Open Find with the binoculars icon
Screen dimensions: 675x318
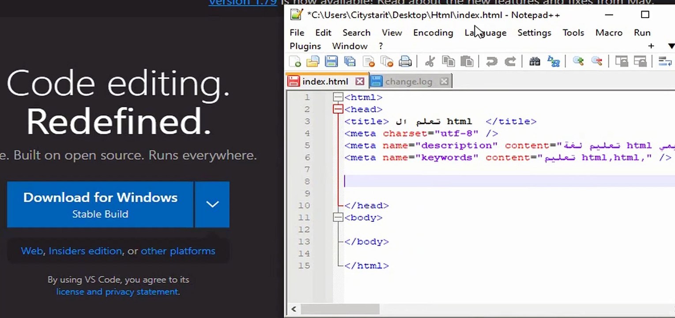pos(535,61)
